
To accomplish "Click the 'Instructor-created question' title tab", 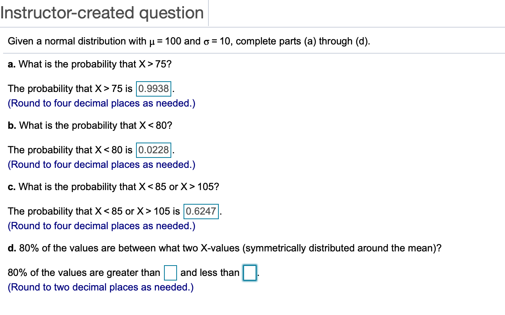I will click(102, 13).
